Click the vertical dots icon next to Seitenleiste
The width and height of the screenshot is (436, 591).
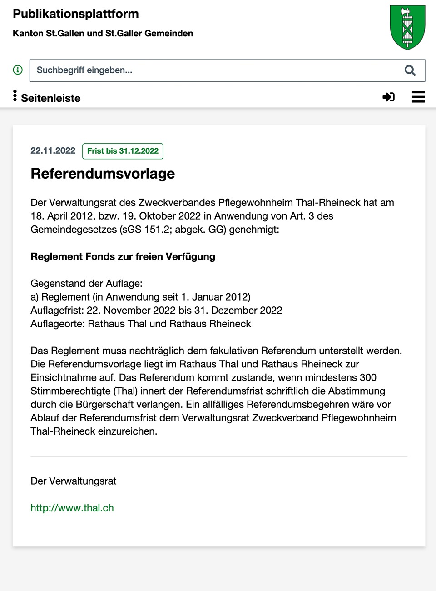point(15,97)
